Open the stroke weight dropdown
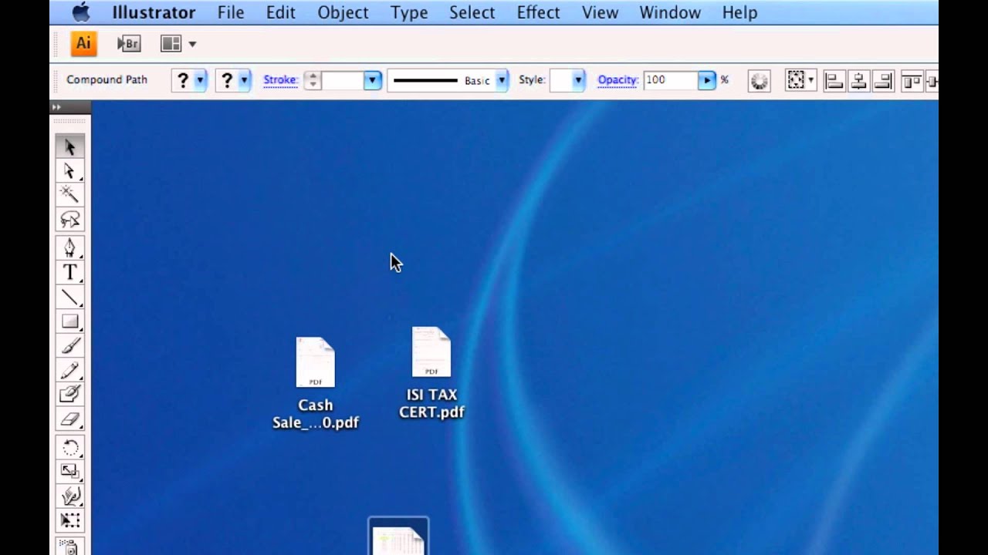 [x=371, y=80]
